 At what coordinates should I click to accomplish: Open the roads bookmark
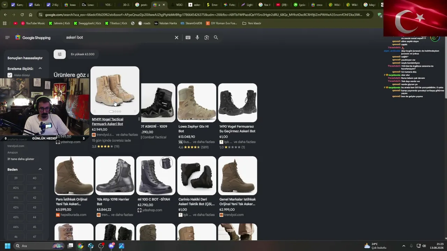tap(144, 23)
